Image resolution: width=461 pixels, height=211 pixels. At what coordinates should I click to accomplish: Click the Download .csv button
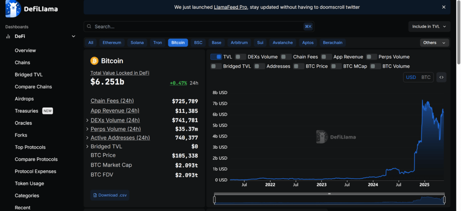click(110, 195)
